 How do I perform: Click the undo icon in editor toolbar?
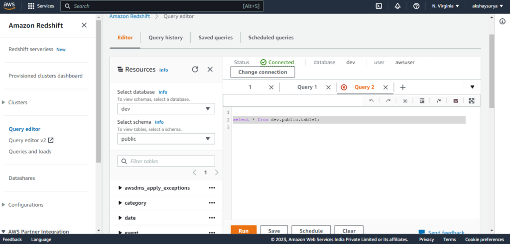(x=371, y=101)
